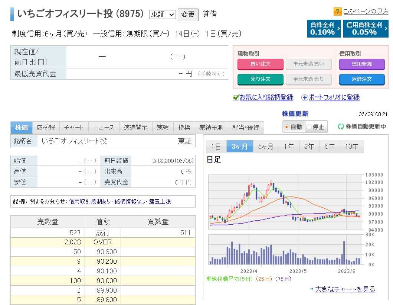The width and height of the screenshot is (393, 305).
Task: Click the 変更 button
Action: click(188, 15)
